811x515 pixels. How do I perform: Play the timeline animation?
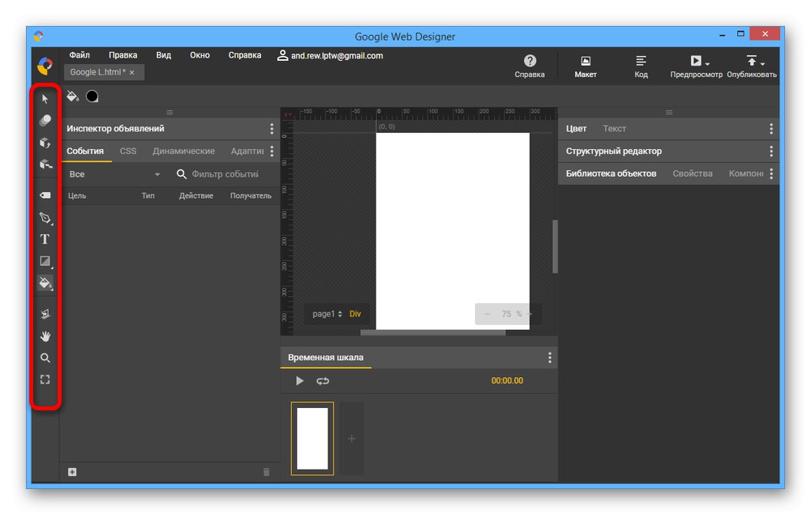(299, 380)
